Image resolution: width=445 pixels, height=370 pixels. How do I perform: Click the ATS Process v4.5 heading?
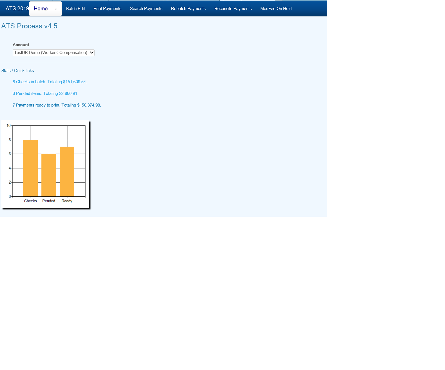point(29,26)
